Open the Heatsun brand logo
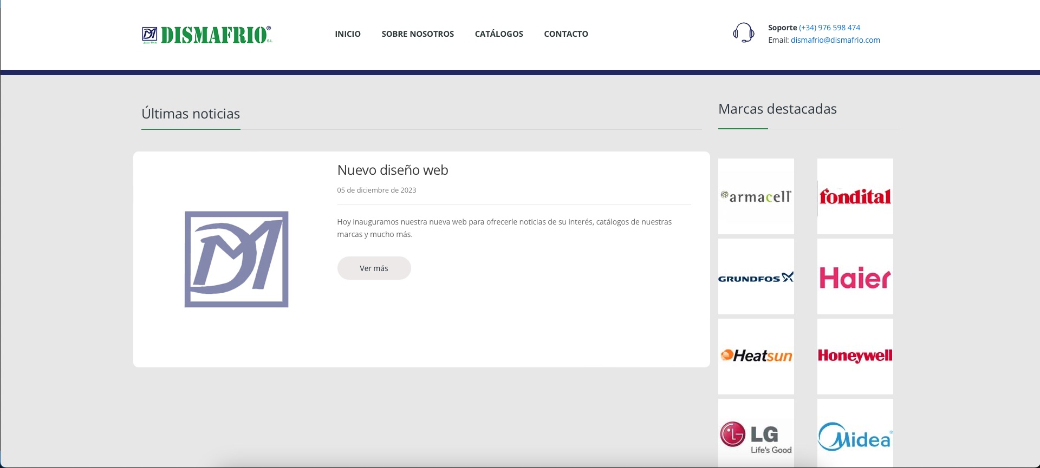 tap(756, 356)
